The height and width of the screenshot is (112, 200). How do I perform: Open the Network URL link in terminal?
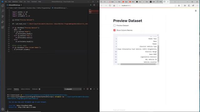pyautogui.click(x=27, y=107)
